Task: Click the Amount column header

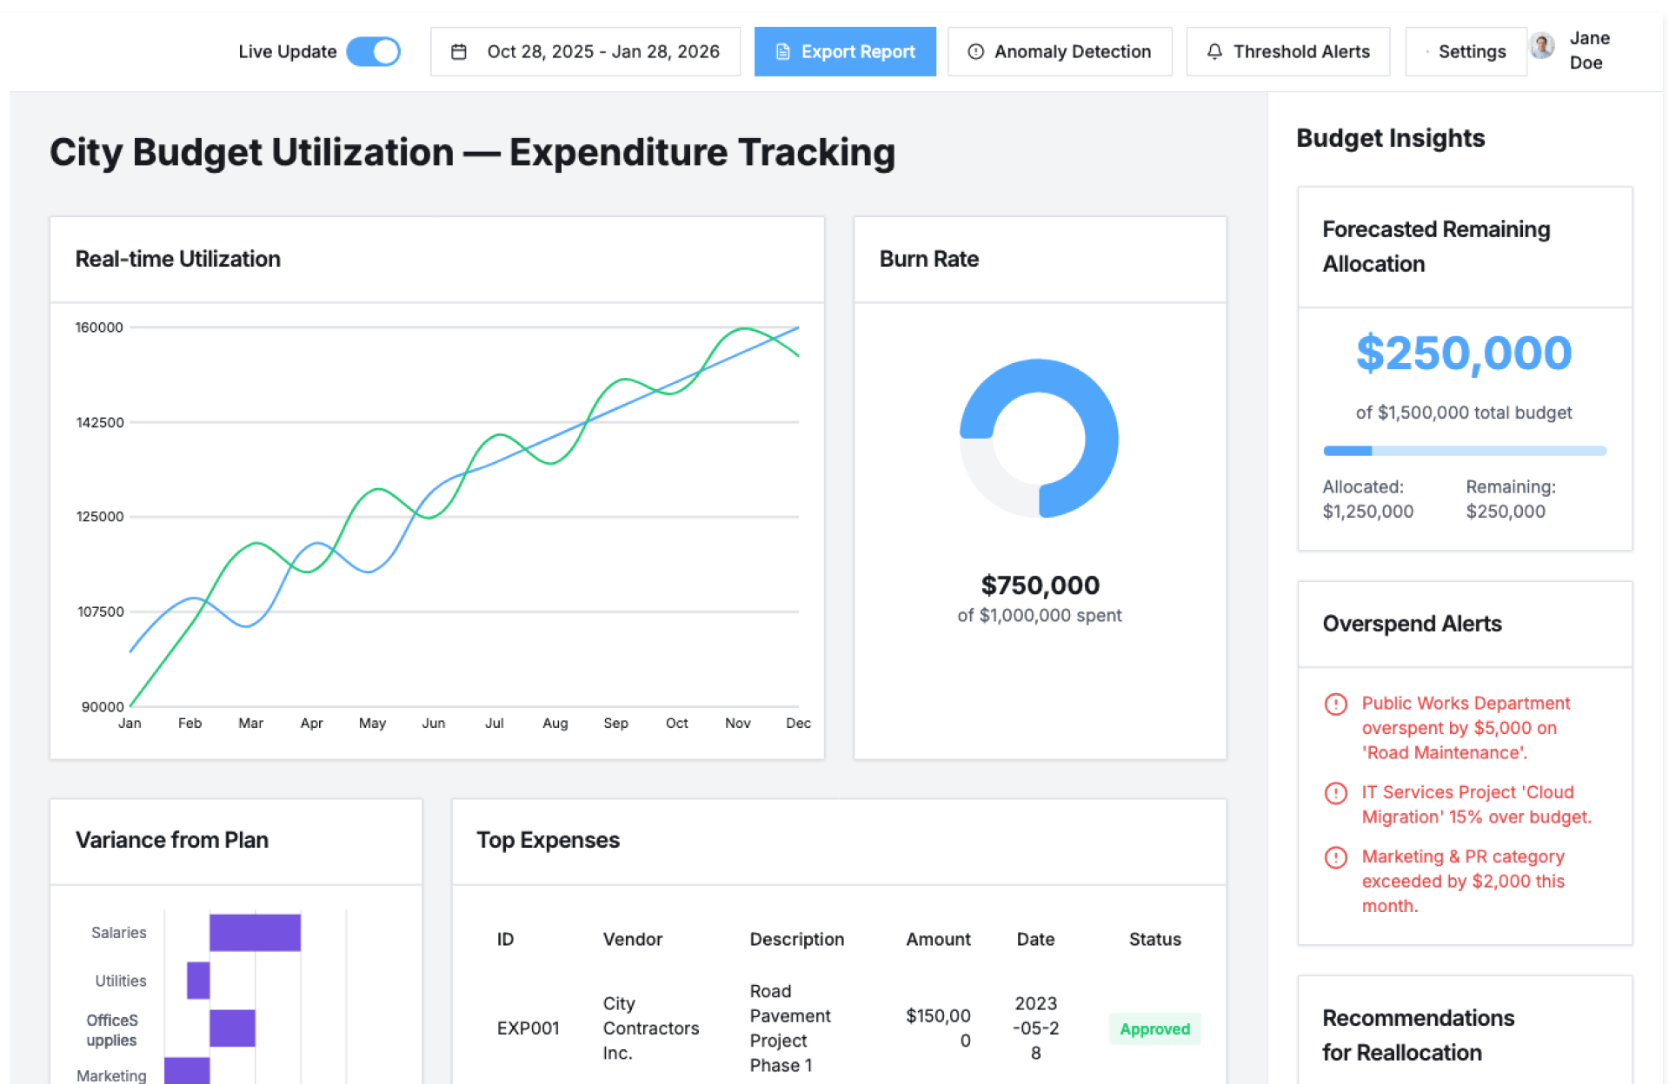Action: click(937, 939)
